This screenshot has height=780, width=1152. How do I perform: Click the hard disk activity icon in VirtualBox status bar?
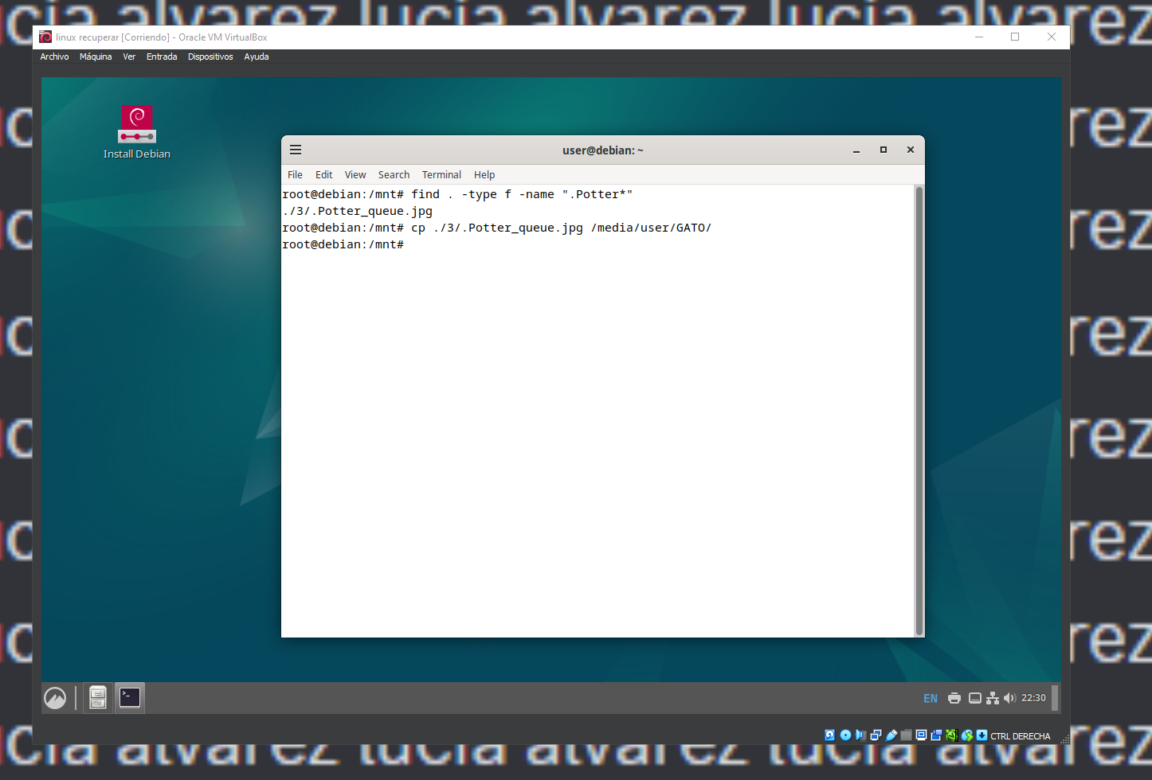829,735
